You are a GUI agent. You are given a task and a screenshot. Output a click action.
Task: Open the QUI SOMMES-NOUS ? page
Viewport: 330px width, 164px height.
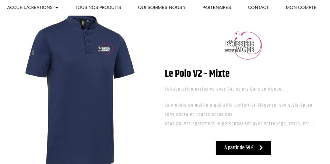[162, 8]
